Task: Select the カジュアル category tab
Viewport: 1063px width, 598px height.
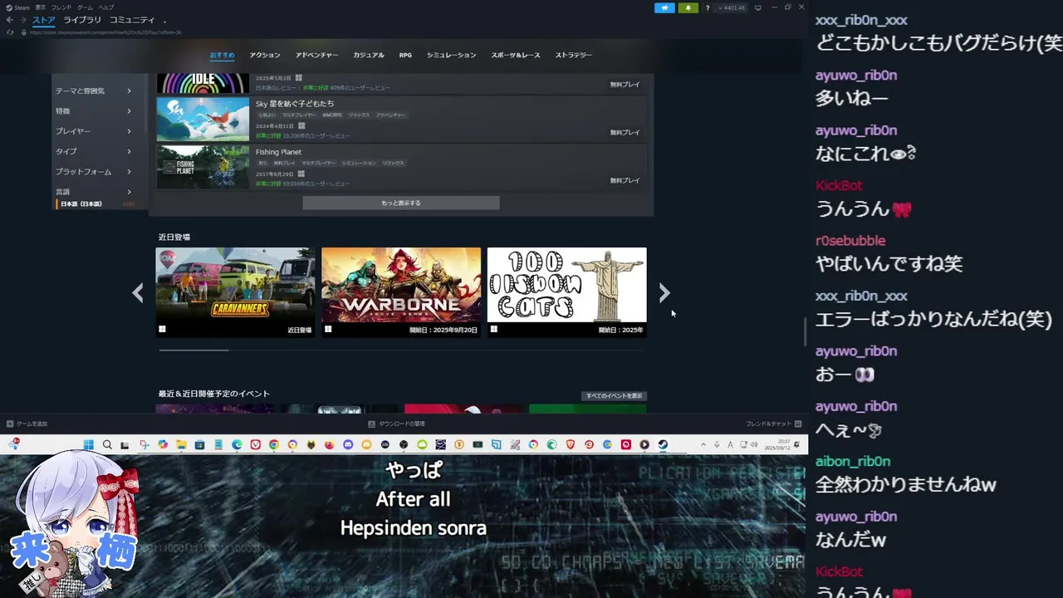Action: coord(369,55)
